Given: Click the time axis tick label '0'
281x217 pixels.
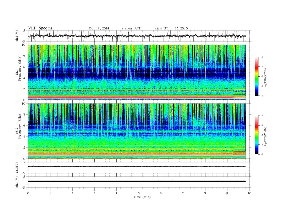Looking at the screenshot, I should (x=28, y=193).
